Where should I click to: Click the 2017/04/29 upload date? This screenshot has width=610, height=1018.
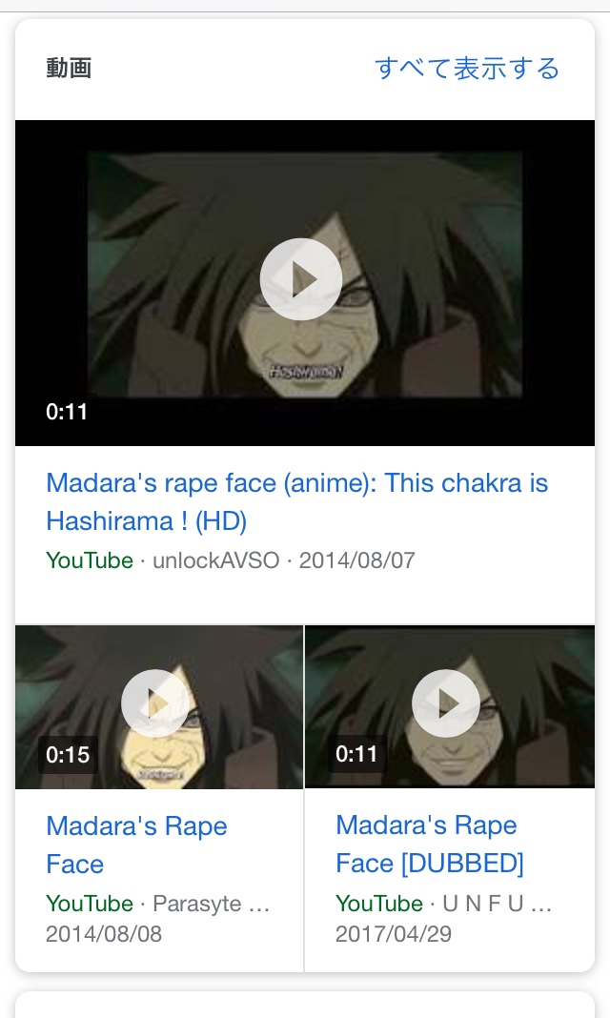(394, 933)
